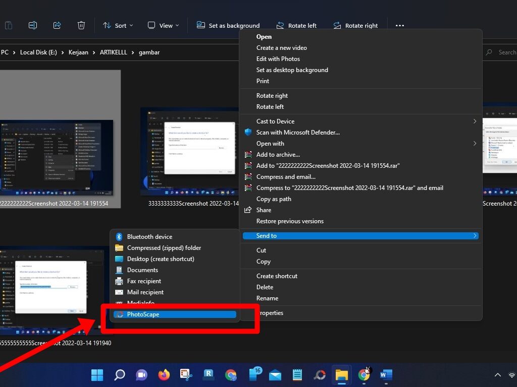Navigate to Kerjaan via the breadcrumb
517x387 pixels.
(78, 52)
